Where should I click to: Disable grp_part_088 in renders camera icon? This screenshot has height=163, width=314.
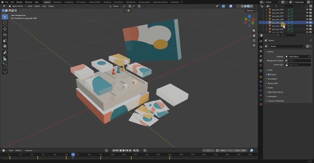[310, 19]
